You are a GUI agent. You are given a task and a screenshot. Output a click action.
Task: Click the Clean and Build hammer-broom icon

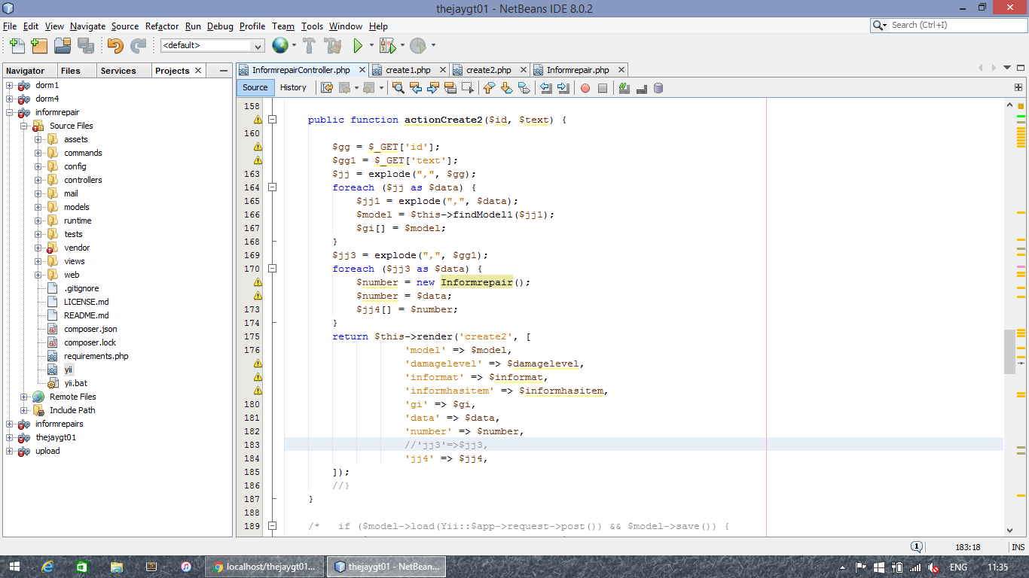(332, 45)
